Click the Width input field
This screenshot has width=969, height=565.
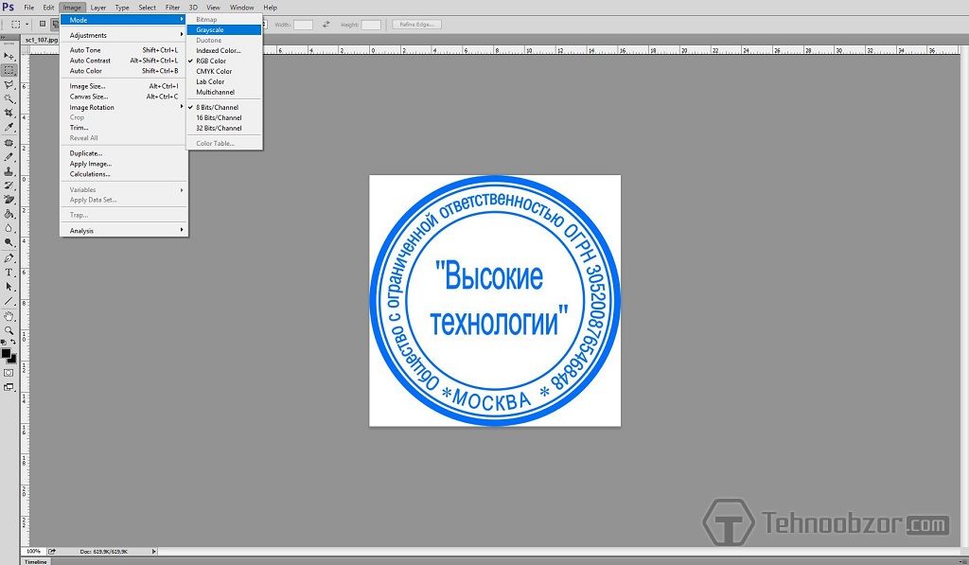(x=303, y=24)
